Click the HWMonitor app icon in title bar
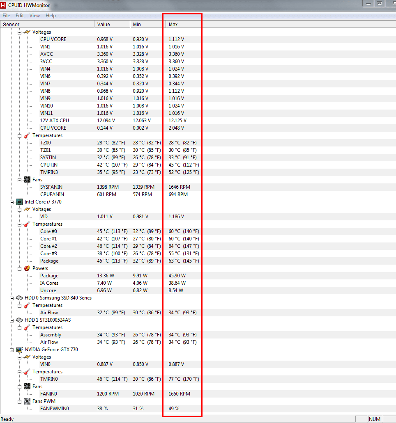The width and height of the screenshot is (396, 423). 3,5
